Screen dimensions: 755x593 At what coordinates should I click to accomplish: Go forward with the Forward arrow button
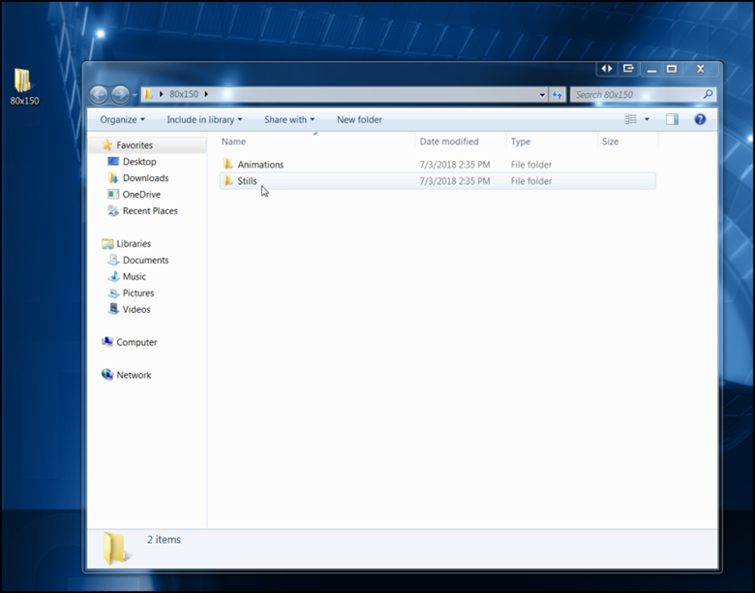click(x=120, y=95)
